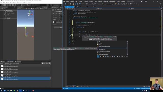Viewport: 163px width, 92px height.
Task: Select the YO 1 console log entry
Action: coord(25,78)
